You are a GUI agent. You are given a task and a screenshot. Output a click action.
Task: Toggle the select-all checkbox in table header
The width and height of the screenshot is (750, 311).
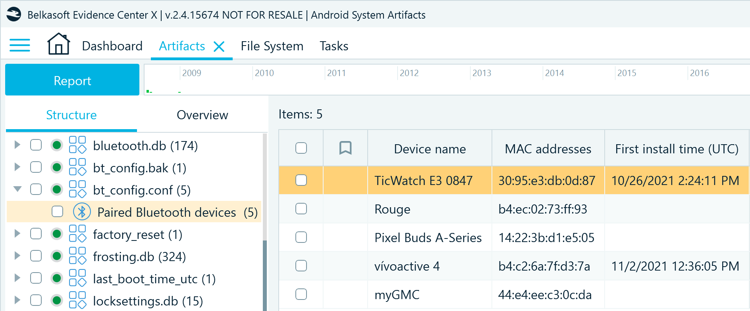[301, 148]
